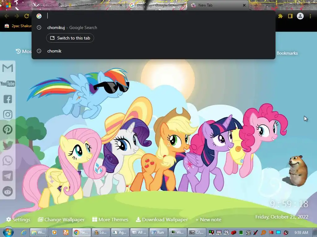Open the YouTube sidebar shortcut
This screenshot has width=317, height=237.
pos(8,83)
